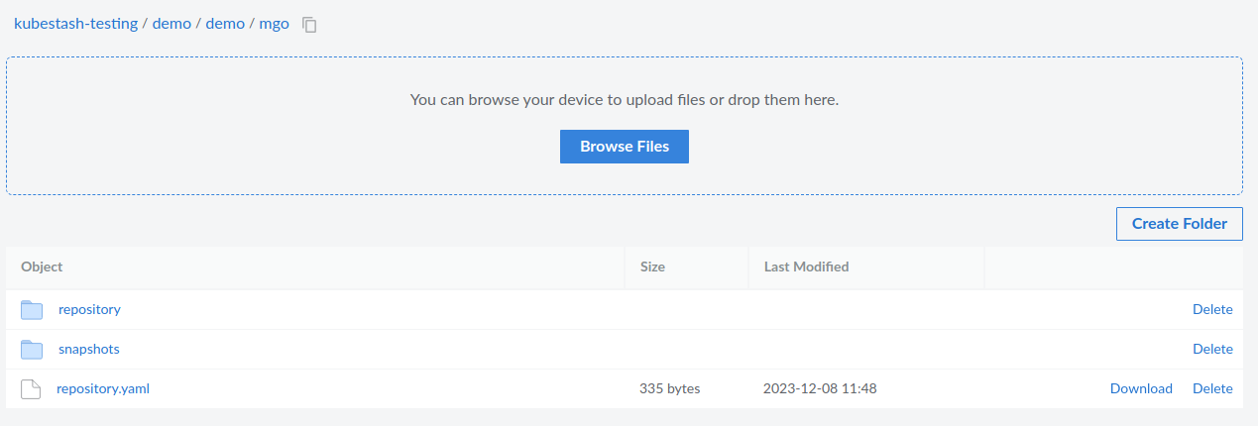This screenshot has width=1258, height=426.
Task: Delete the repository folder
Action: 1212,309
